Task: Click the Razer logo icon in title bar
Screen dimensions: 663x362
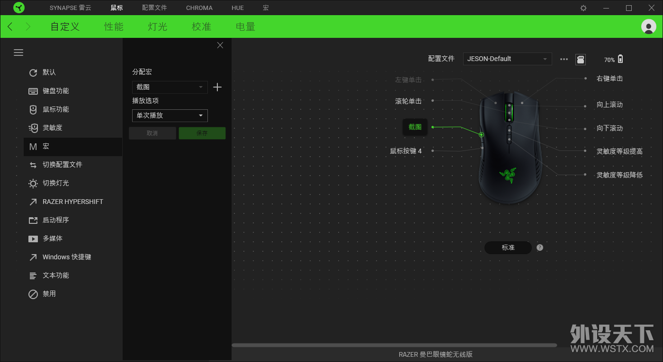Action: [x=19, y=8]
